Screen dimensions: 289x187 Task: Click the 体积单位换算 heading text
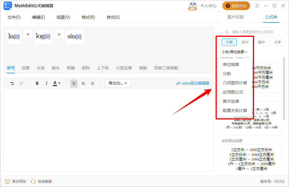point(232,141)
